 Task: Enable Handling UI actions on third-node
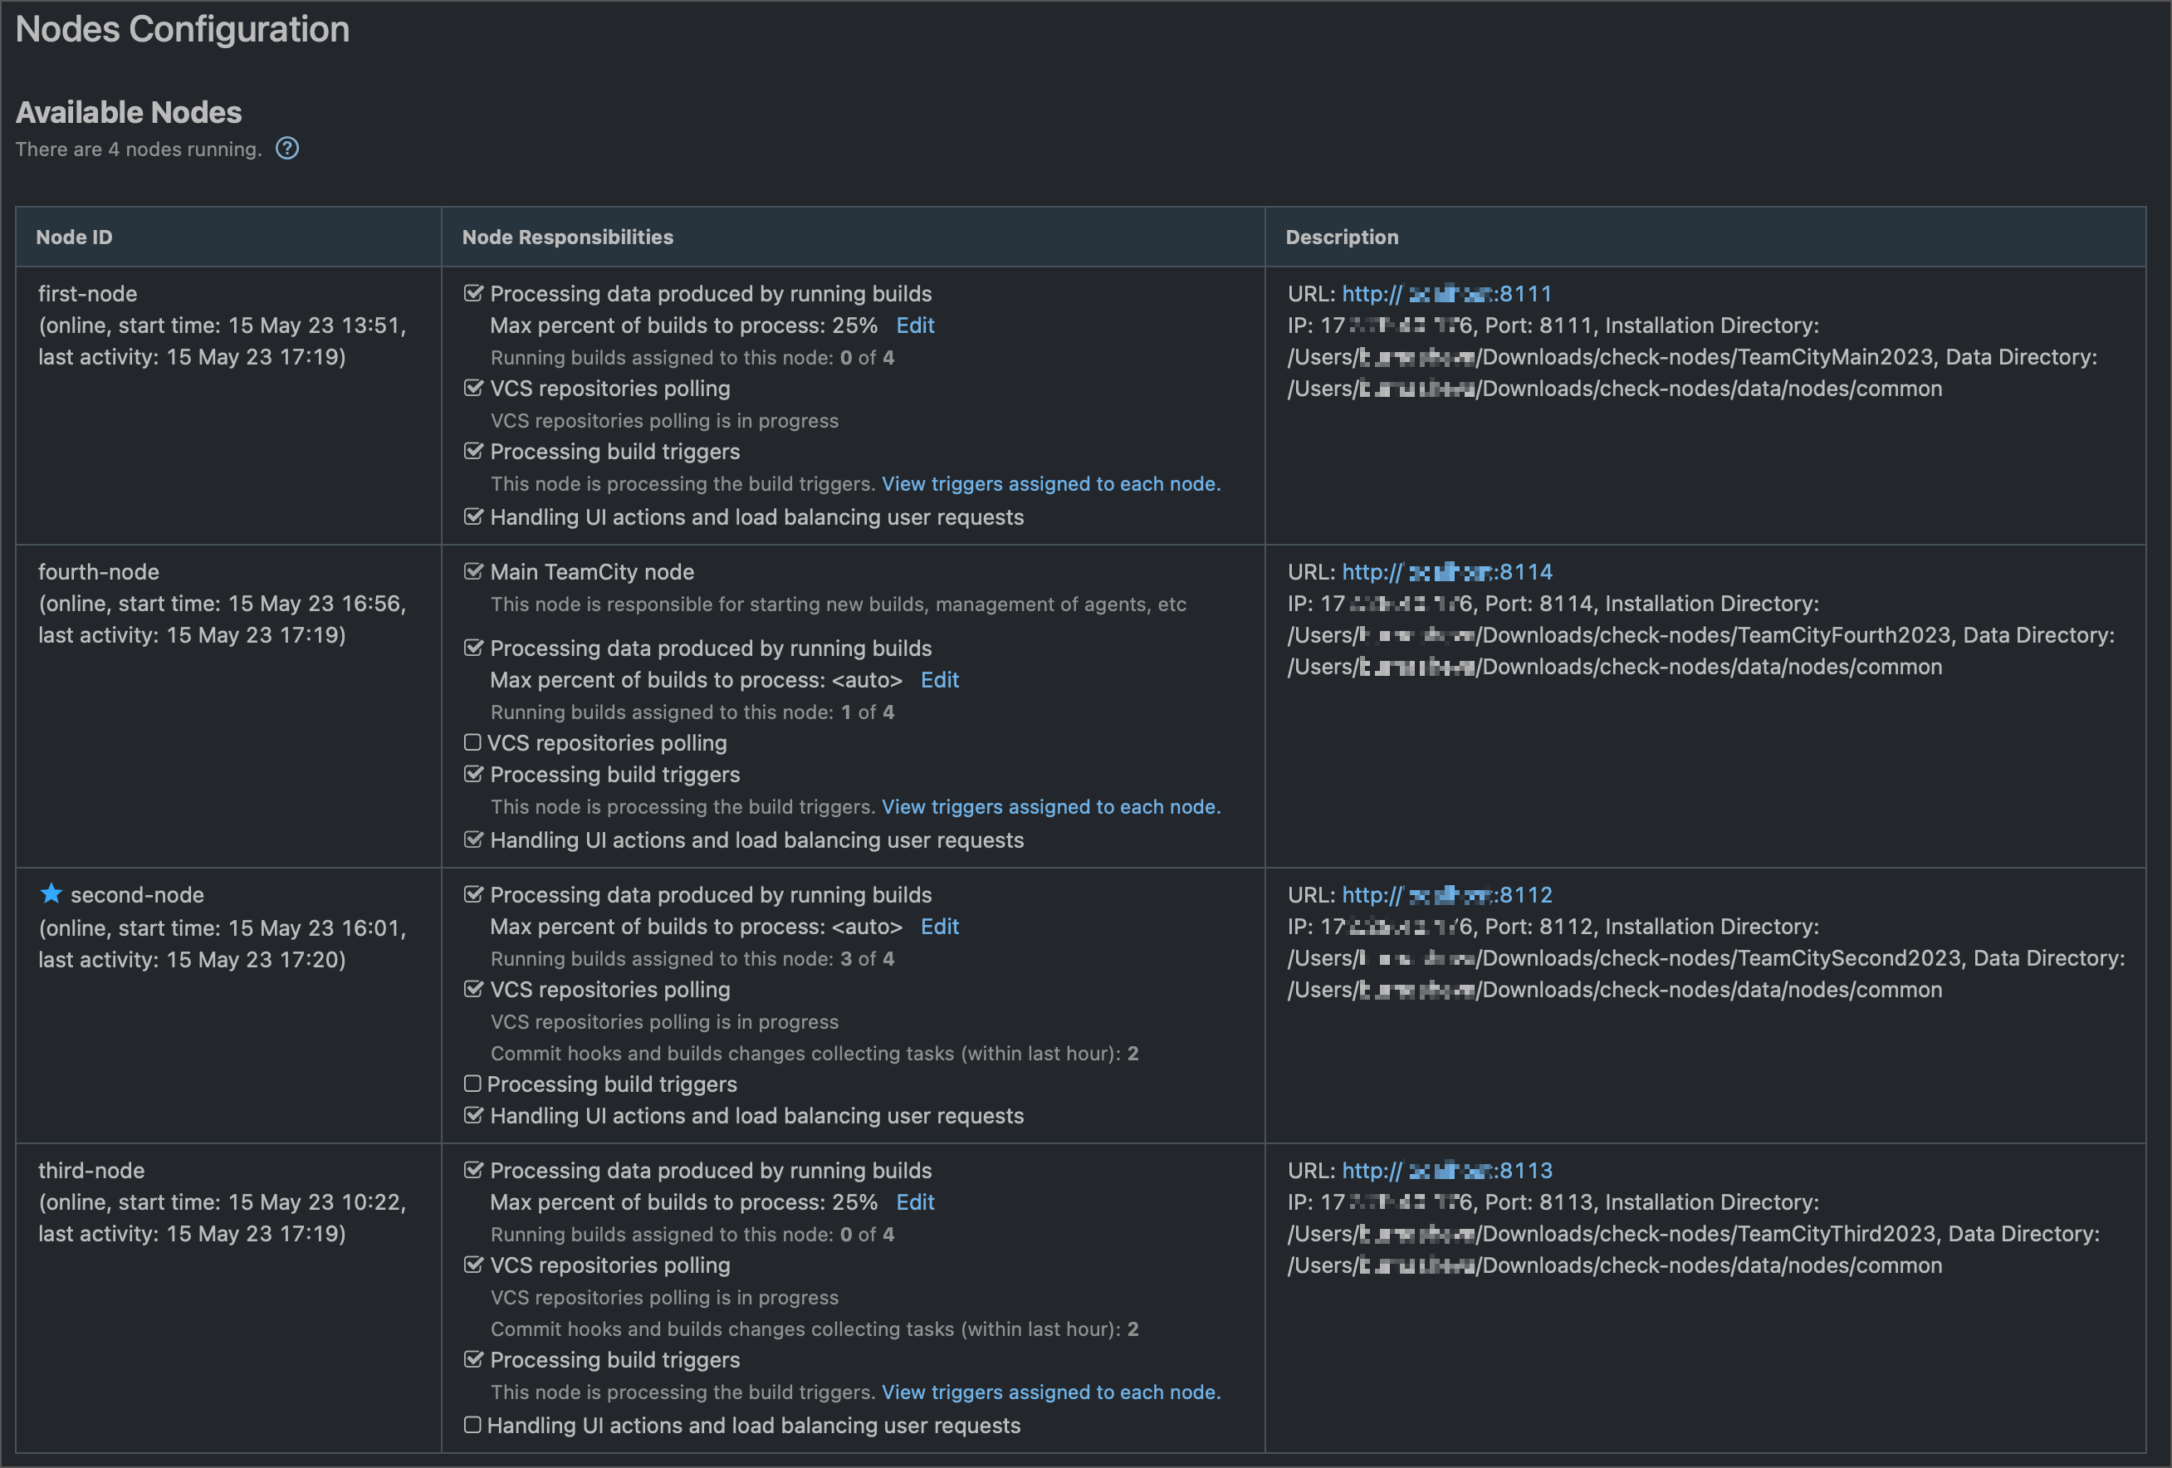tap(473, 1425)
